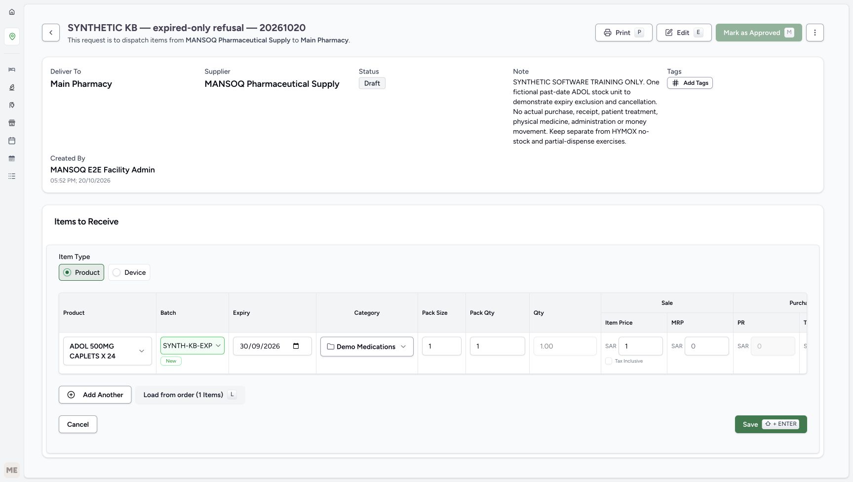This screenshot has width=853, height=482.
Task: Open the store shop icon in sidebar
Action: click(x=12, y=123)
